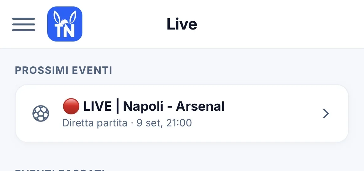Image resolution: width=364 pixels, height=171 pixels.
Task: Click the red live indicator dot
Action: click(x=71, y=106)
